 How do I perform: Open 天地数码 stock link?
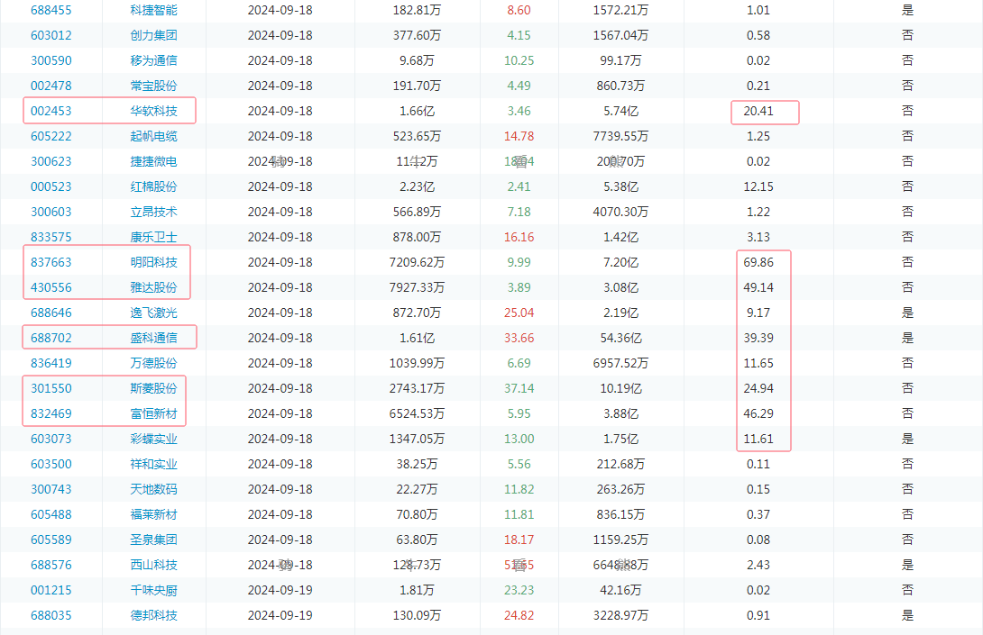tap(153, 488)
